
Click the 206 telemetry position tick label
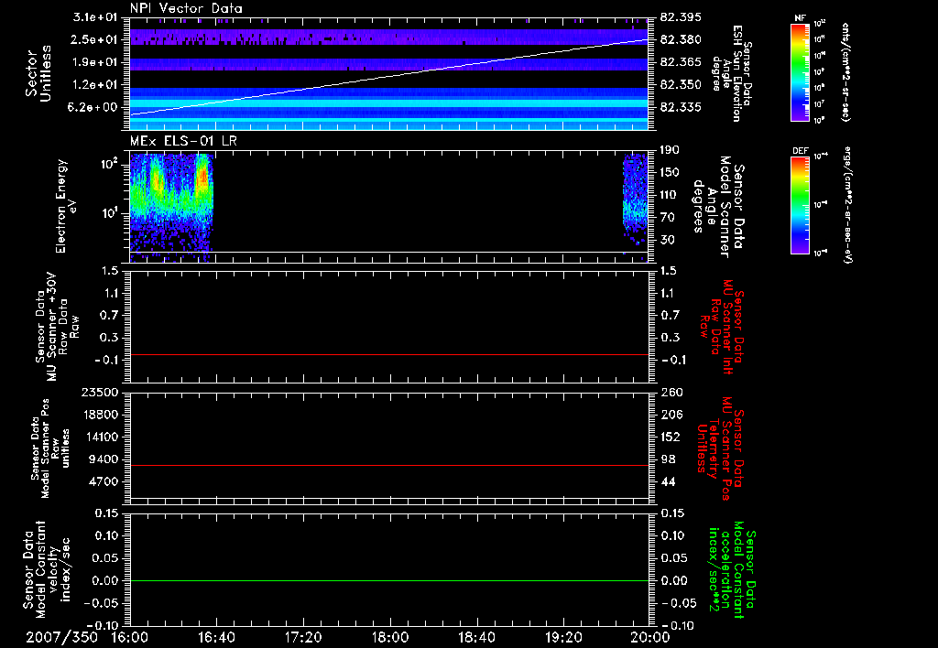[x=670, y=415]
